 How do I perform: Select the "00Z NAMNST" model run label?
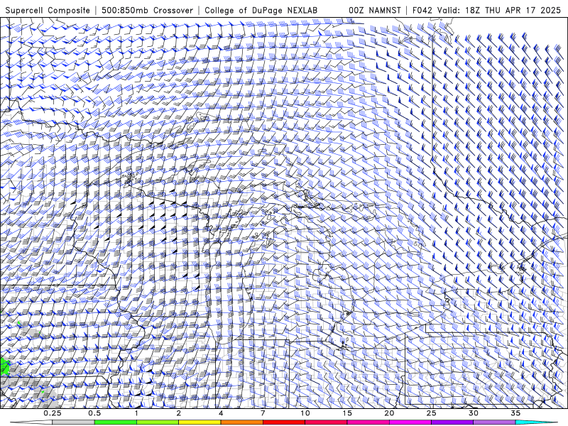[375, 10]
